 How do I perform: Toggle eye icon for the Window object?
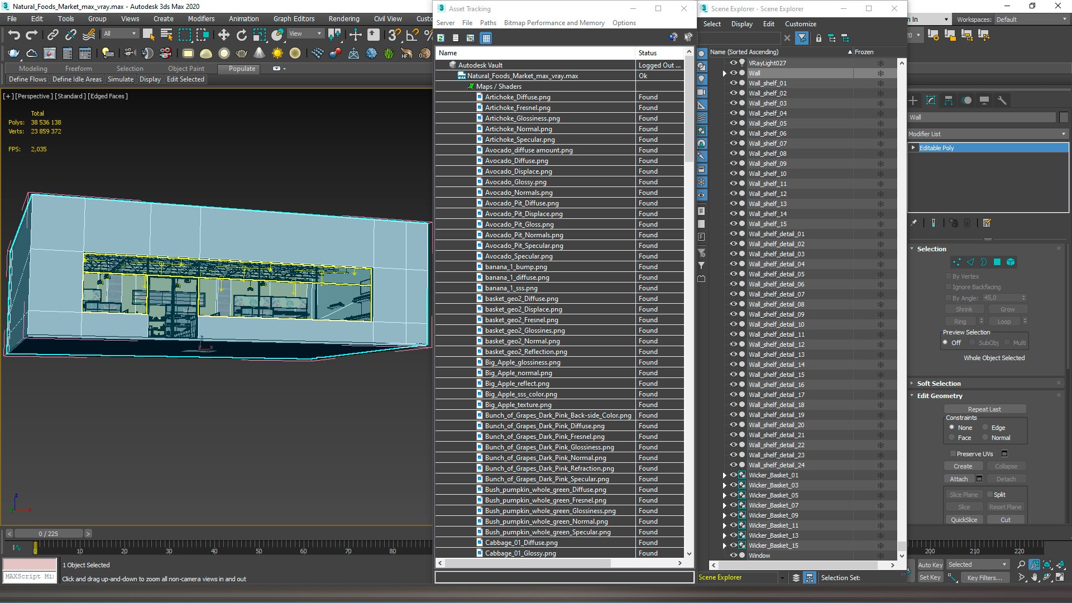pos(734,556)
